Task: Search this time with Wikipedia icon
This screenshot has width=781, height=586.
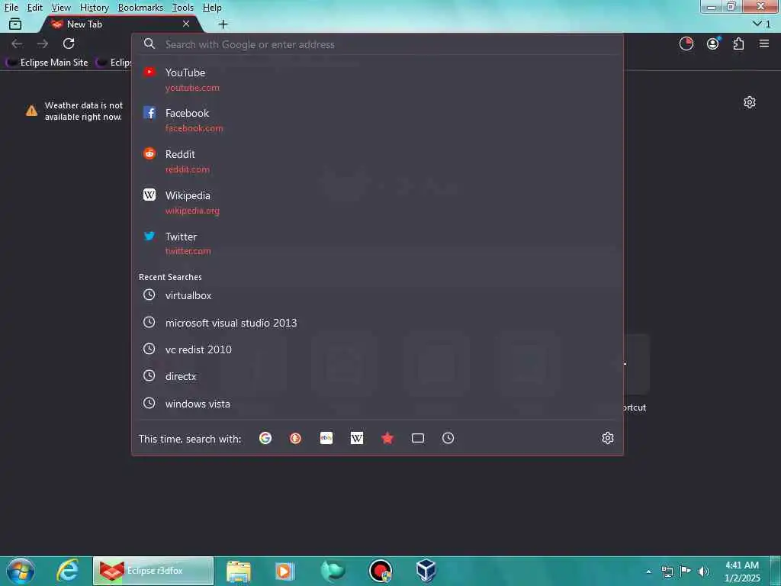Action: click(x=357, y=438)
